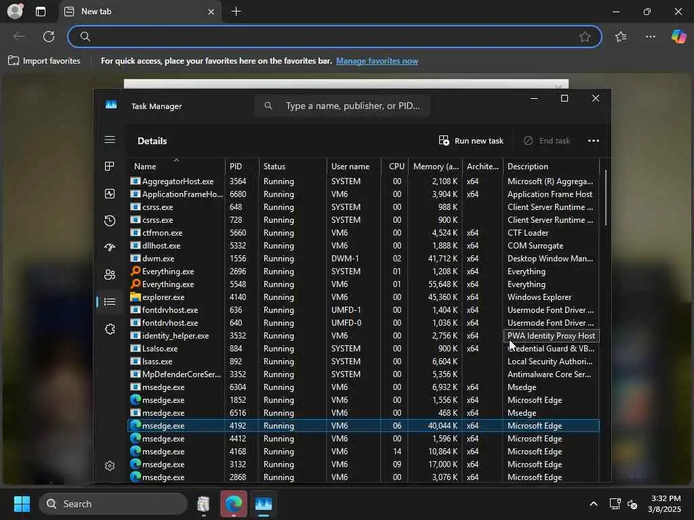Open Edge tab actions menu icon
This screenshot has height=520, width=694.
click(41, 12)
